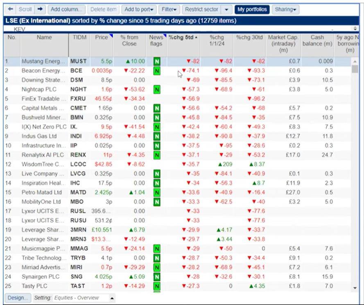The height and width of the screenshot is (305, 364).
Task: Click the scroll right arrow button
Action: pos(40,9)
